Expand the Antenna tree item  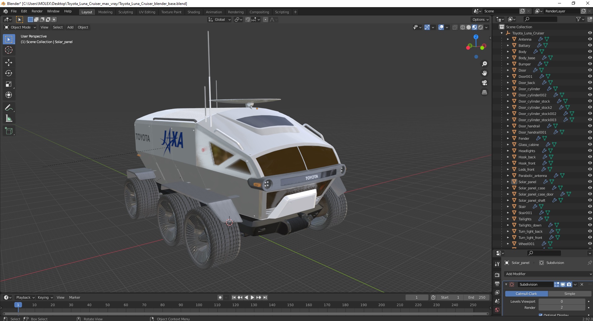tap(508, 39)
